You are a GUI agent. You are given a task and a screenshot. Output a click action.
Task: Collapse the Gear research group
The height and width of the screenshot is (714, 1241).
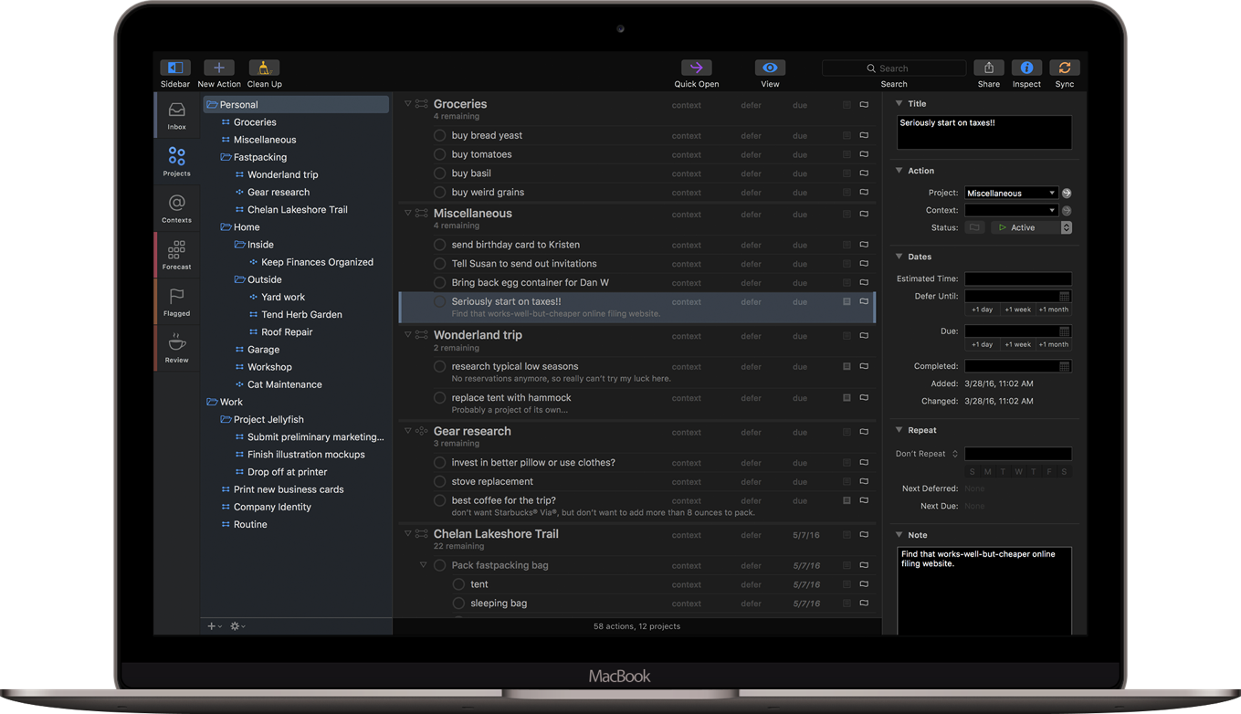coord(408,431)
